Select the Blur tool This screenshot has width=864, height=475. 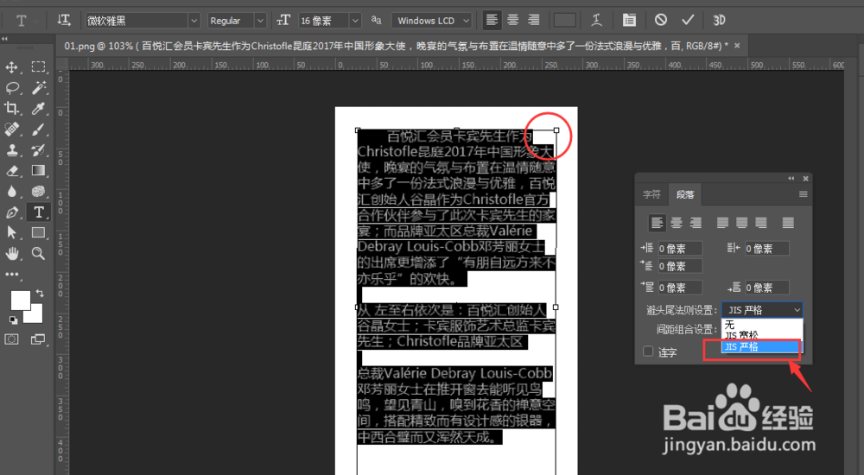11,191
